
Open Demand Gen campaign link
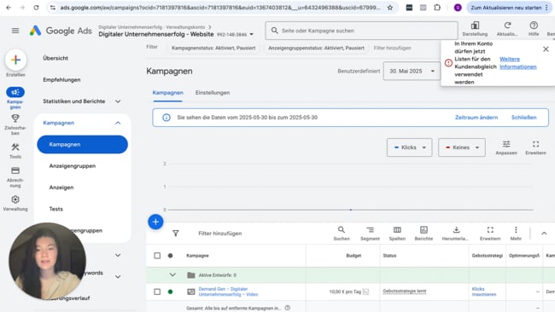(228, 292)
